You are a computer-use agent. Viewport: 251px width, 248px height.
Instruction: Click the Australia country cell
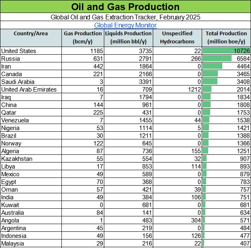click(x=31, y=213)
